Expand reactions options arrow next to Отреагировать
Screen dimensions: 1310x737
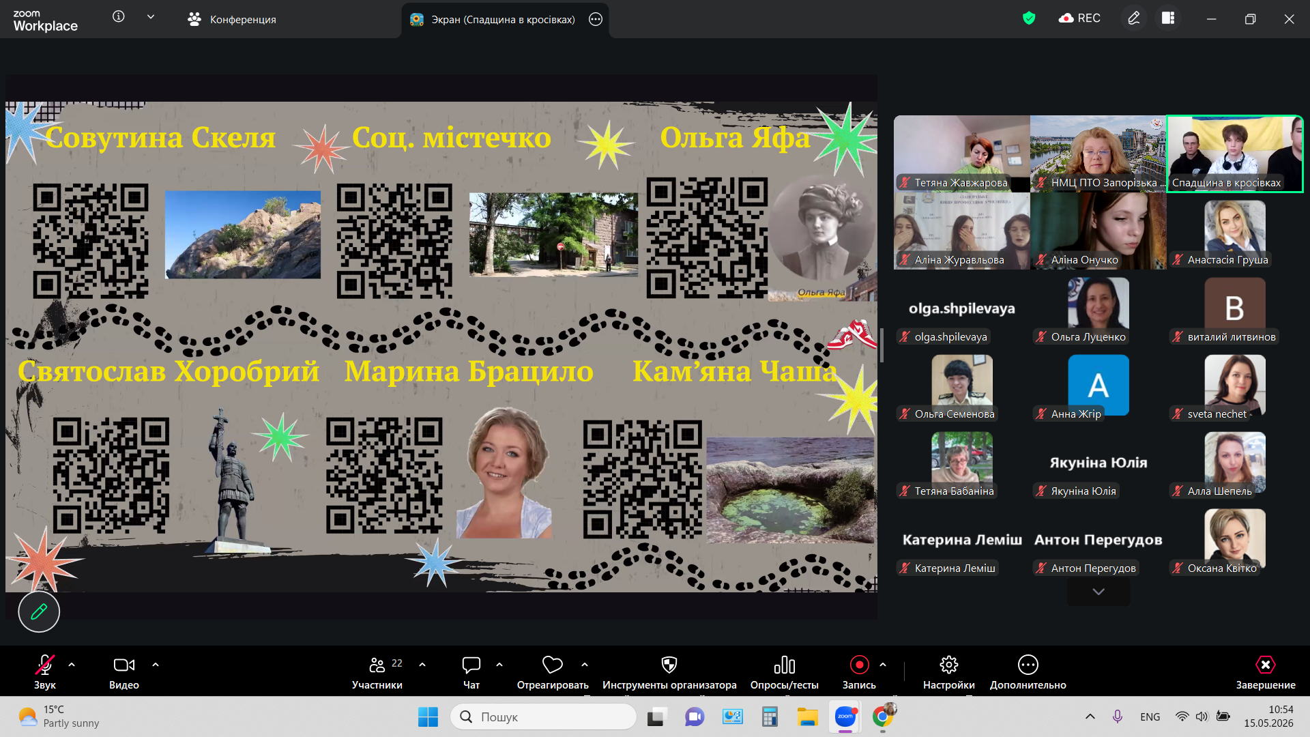pyautogui.click(x=585, y=665)
